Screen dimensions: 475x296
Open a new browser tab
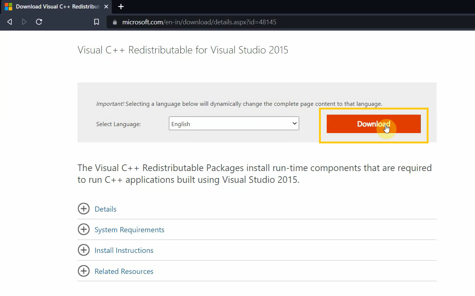(121, 7)
